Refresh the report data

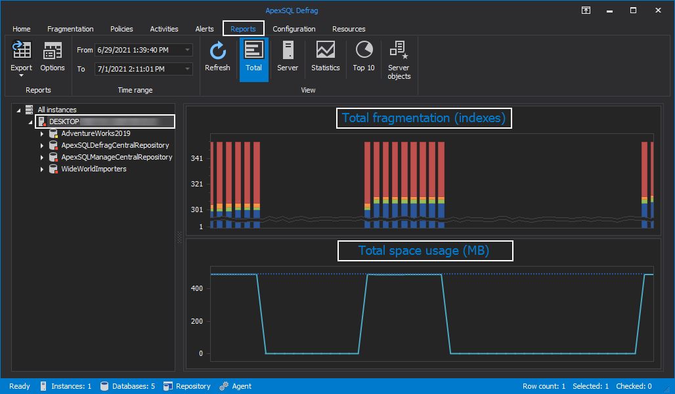217,56
